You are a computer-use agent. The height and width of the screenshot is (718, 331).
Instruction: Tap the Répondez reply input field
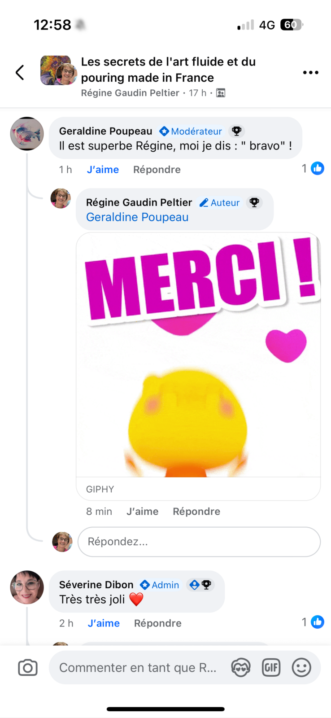pos(199,542)
